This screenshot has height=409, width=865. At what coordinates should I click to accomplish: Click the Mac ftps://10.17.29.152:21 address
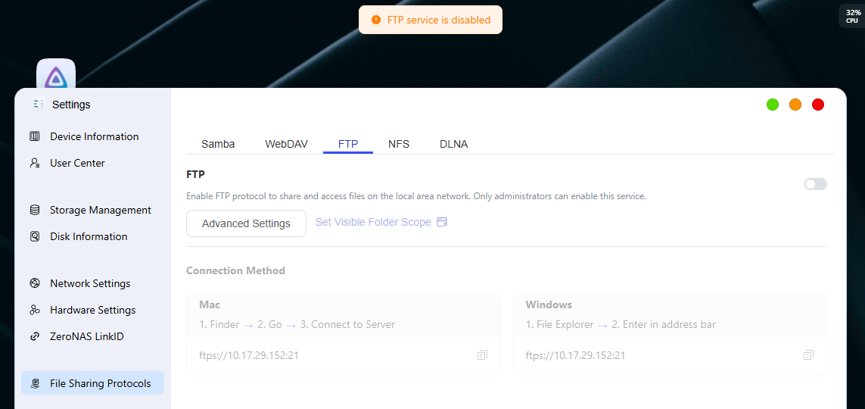(x=249, y=355)
